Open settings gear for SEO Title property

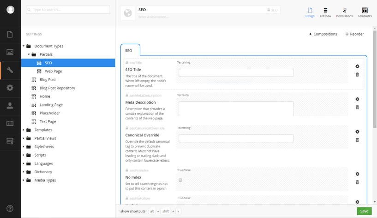click(357, 66)
